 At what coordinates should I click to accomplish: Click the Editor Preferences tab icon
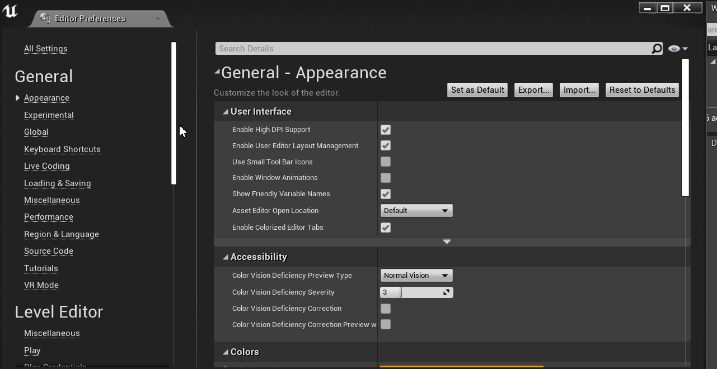click(44, 18)
